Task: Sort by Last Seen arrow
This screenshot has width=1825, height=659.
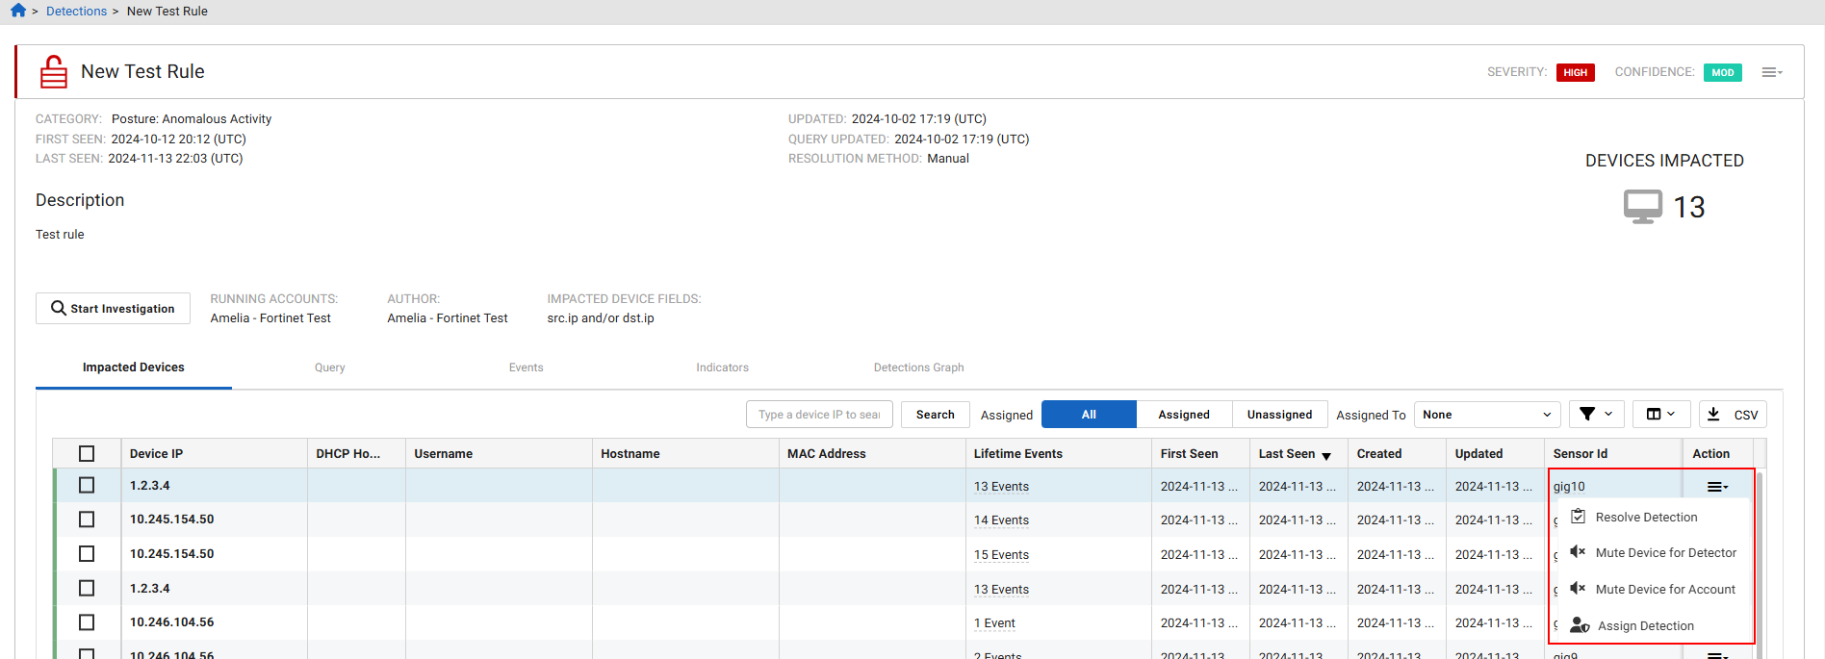Action: point(1326,455)
